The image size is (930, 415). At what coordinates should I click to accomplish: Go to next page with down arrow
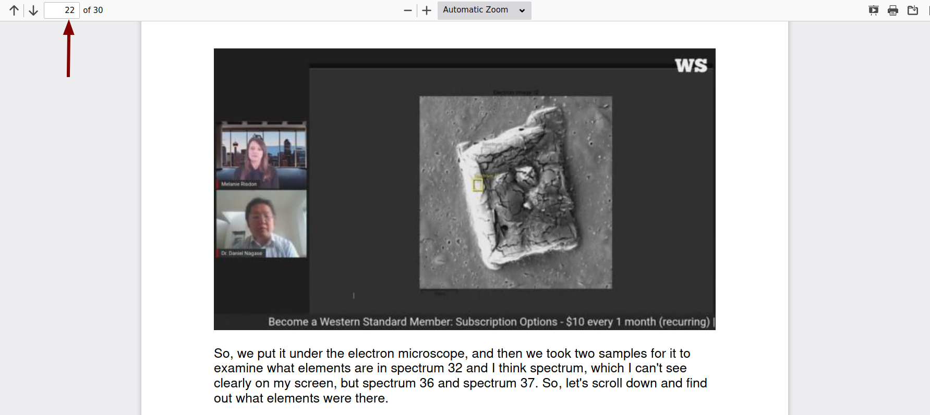click(x=33, y=10)
